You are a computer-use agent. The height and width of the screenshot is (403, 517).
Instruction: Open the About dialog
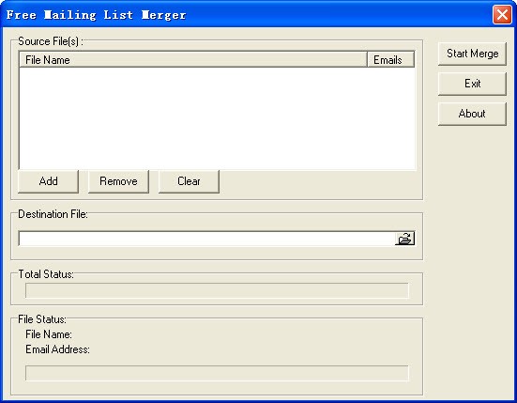pos(472,114)
